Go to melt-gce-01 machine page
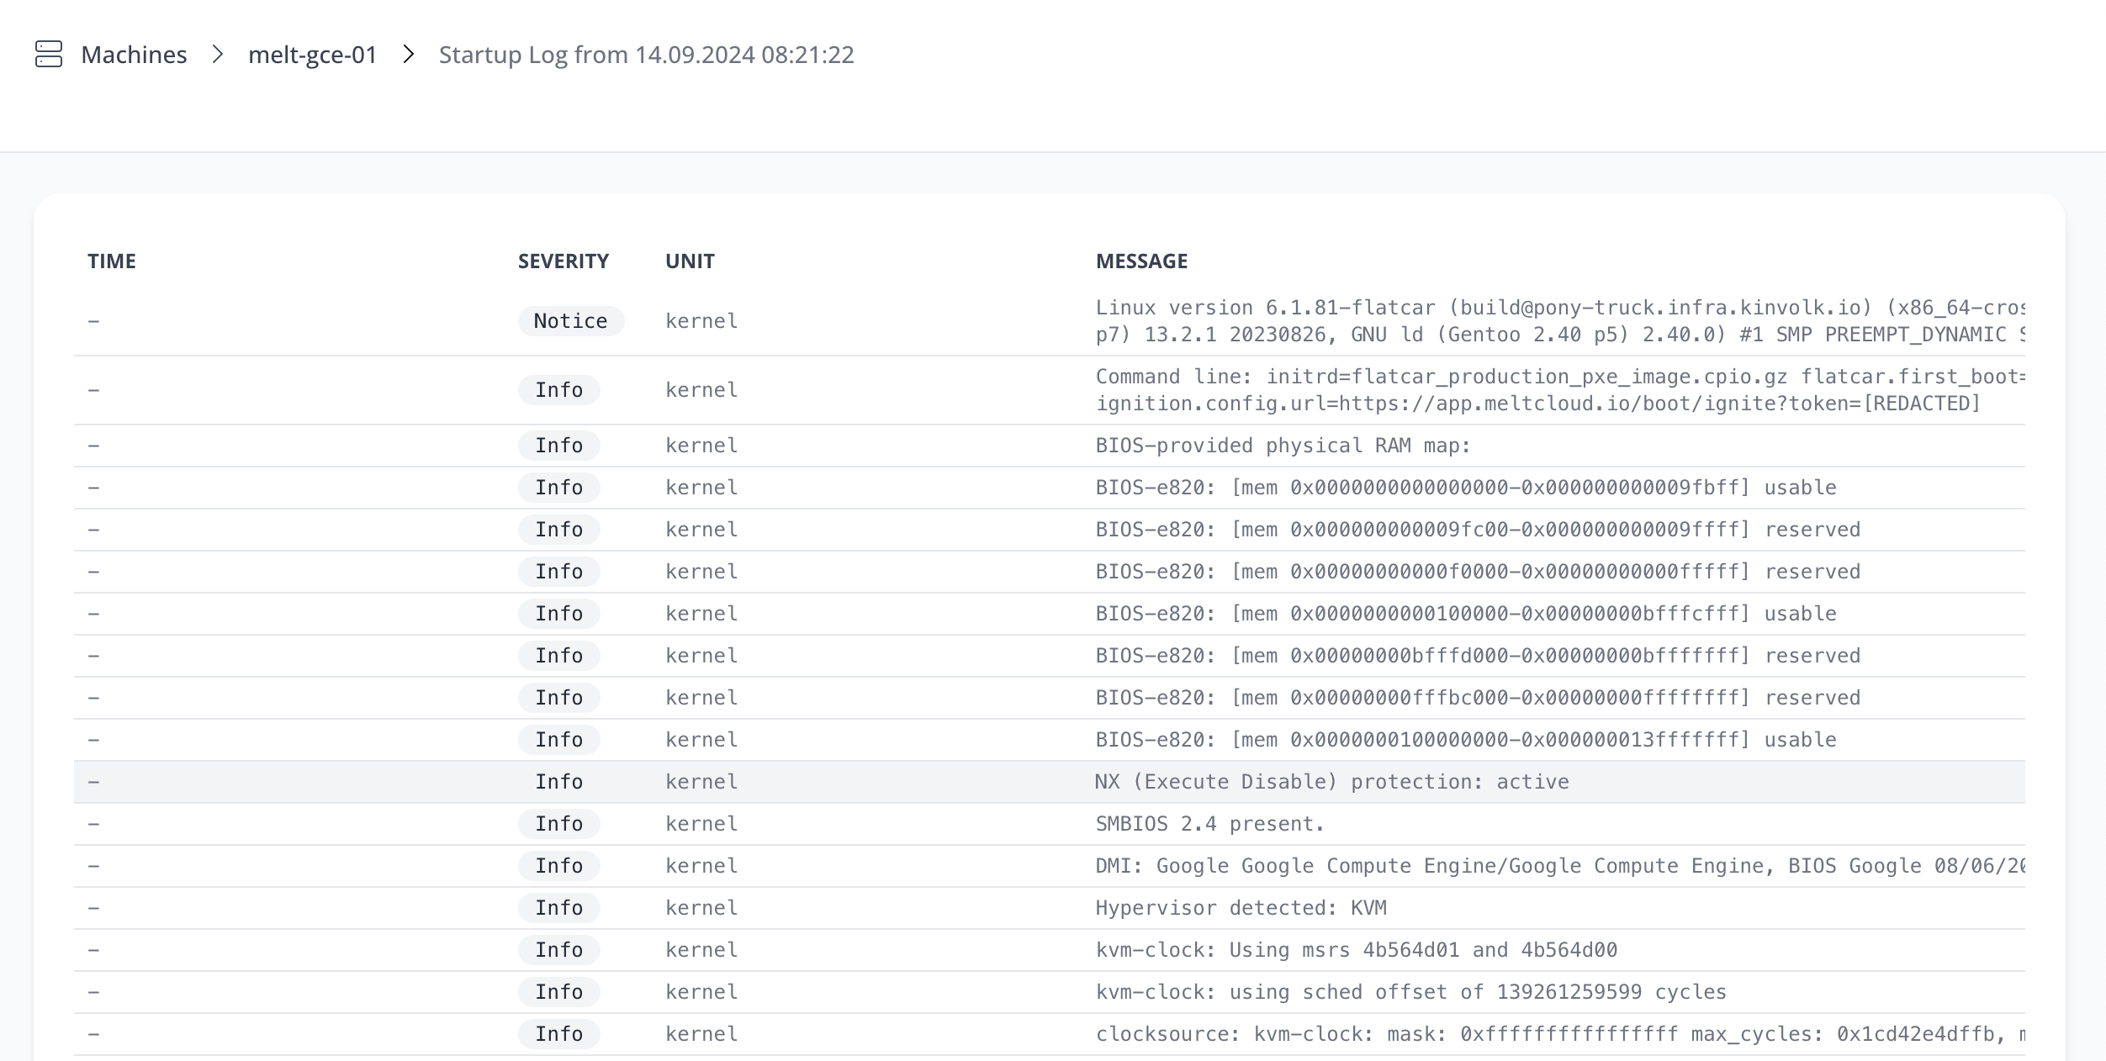The image size is (2106, 1061). click(312, 55)
